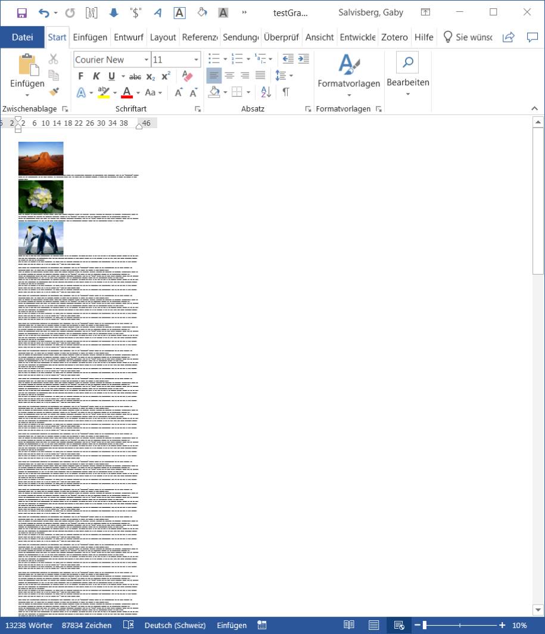
Task: Toggle bold formatting in the Schriftart group
Action: pyautogui.click(x=80, y=75)
